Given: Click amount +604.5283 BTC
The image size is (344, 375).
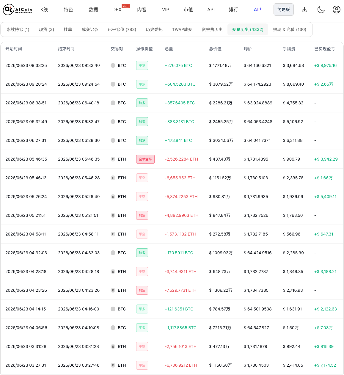Looking at the screenshot, I should (180, 84).
